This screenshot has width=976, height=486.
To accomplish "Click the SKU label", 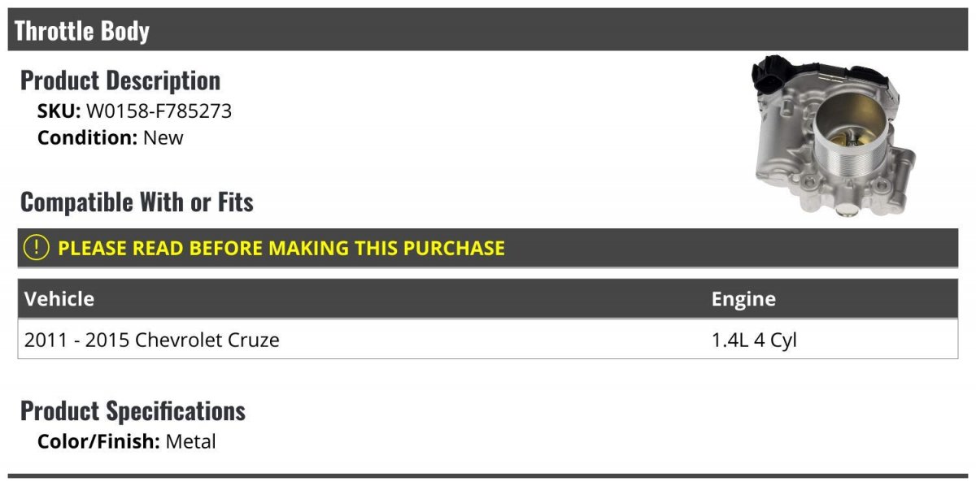I will click(x=59, y=111).
